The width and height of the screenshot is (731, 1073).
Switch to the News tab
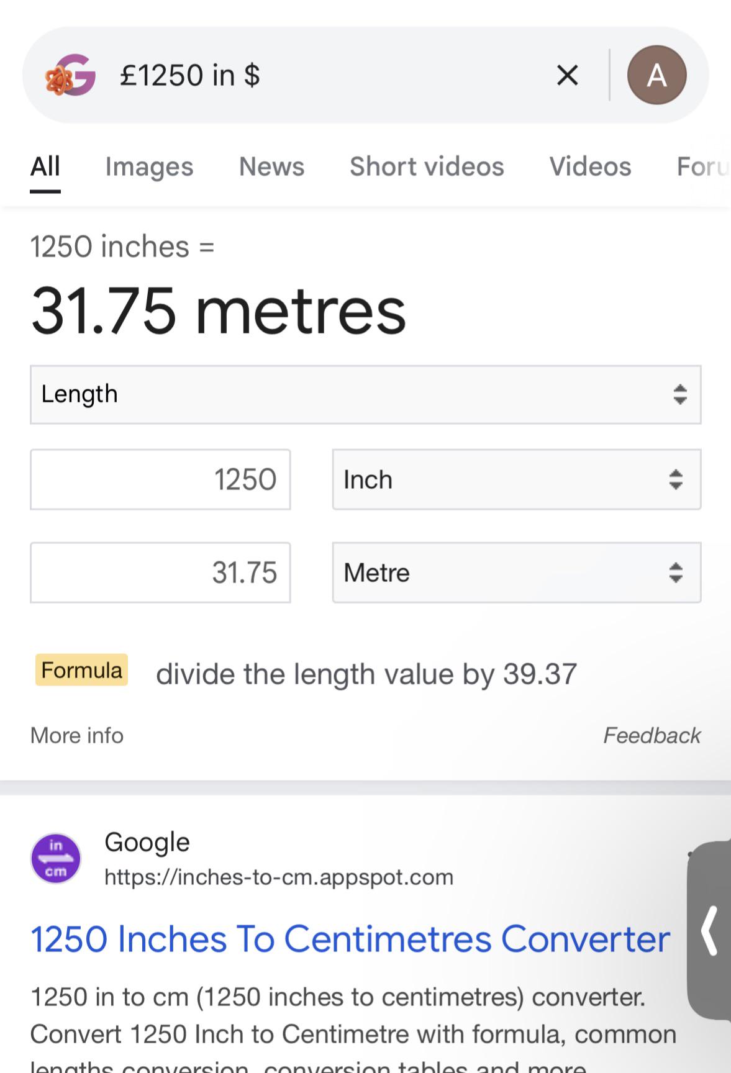[271, 166]
